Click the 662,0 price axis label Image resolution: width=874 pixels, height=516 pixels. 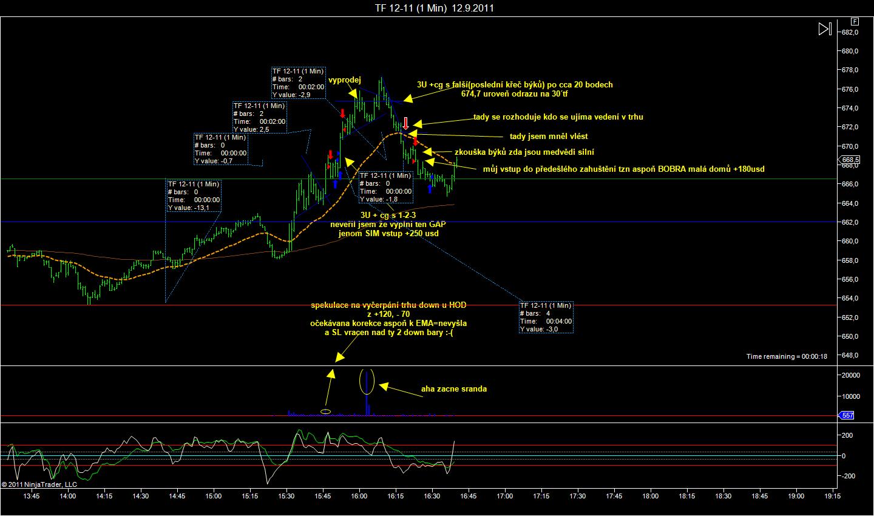pyautogui.click(x=849, y=222)
